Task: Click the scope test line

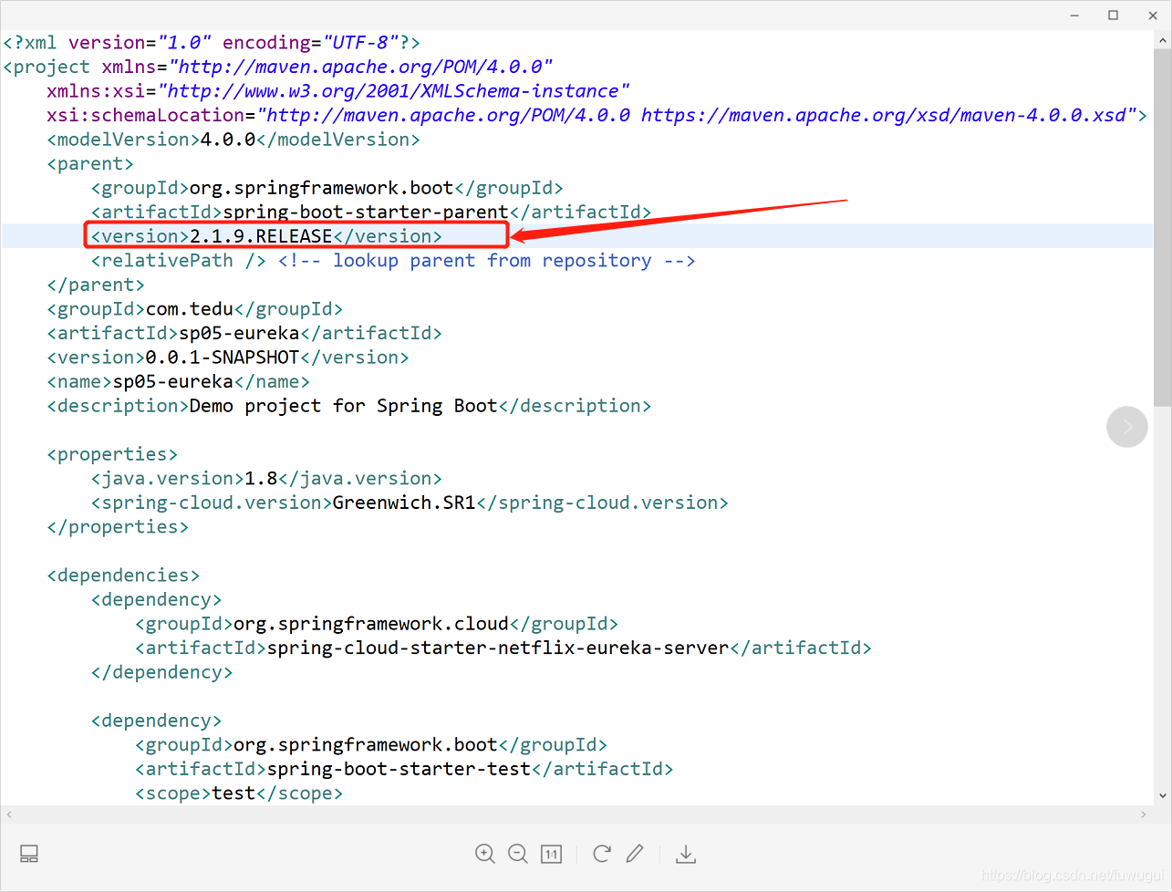Action: click(x=239, y=793)
